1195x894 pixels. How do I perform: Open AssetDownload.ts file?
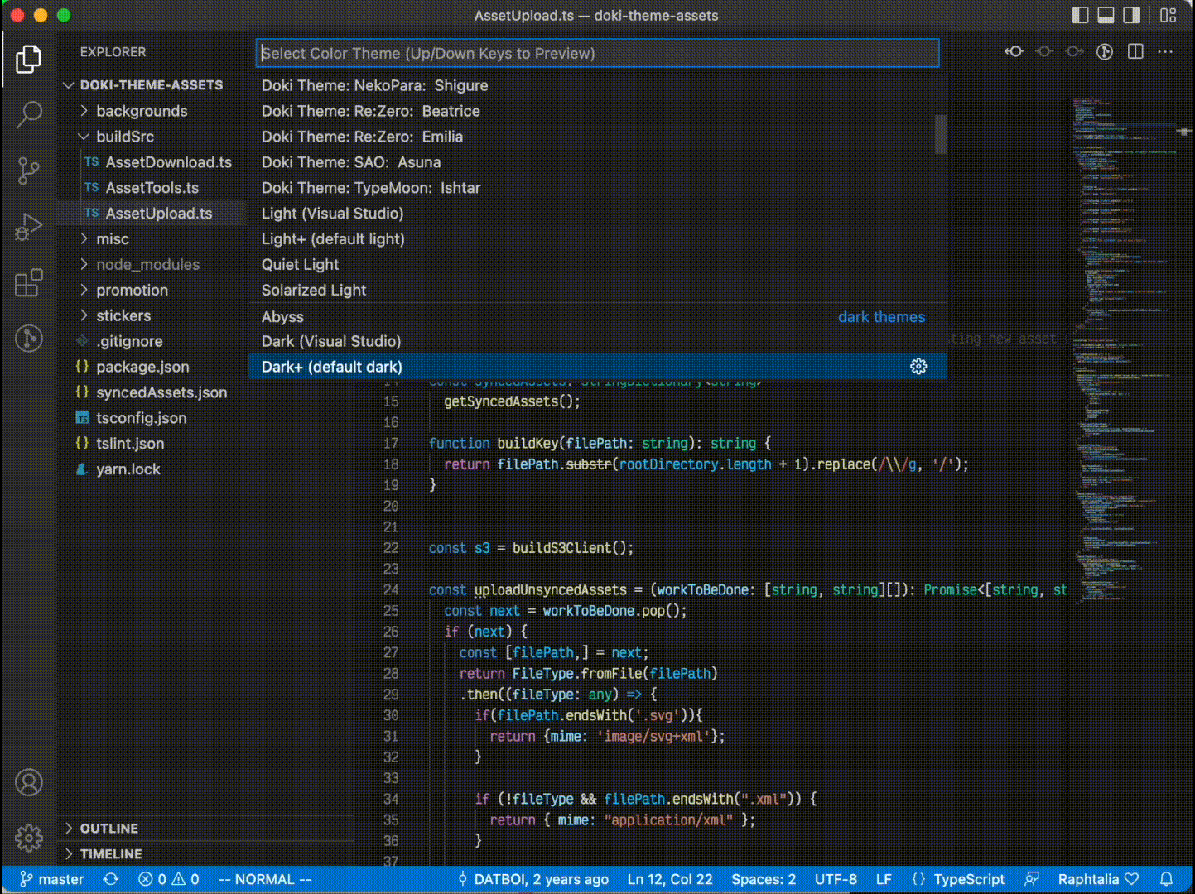pos(168,162)
